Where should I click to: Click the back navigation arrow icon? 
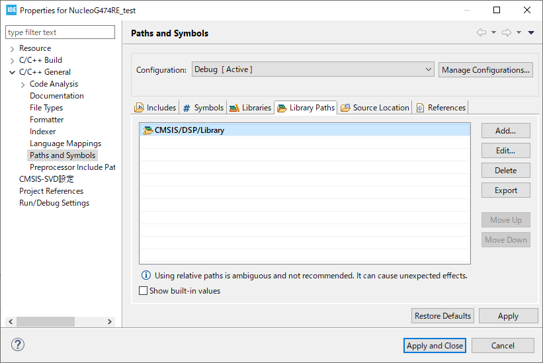481,33
